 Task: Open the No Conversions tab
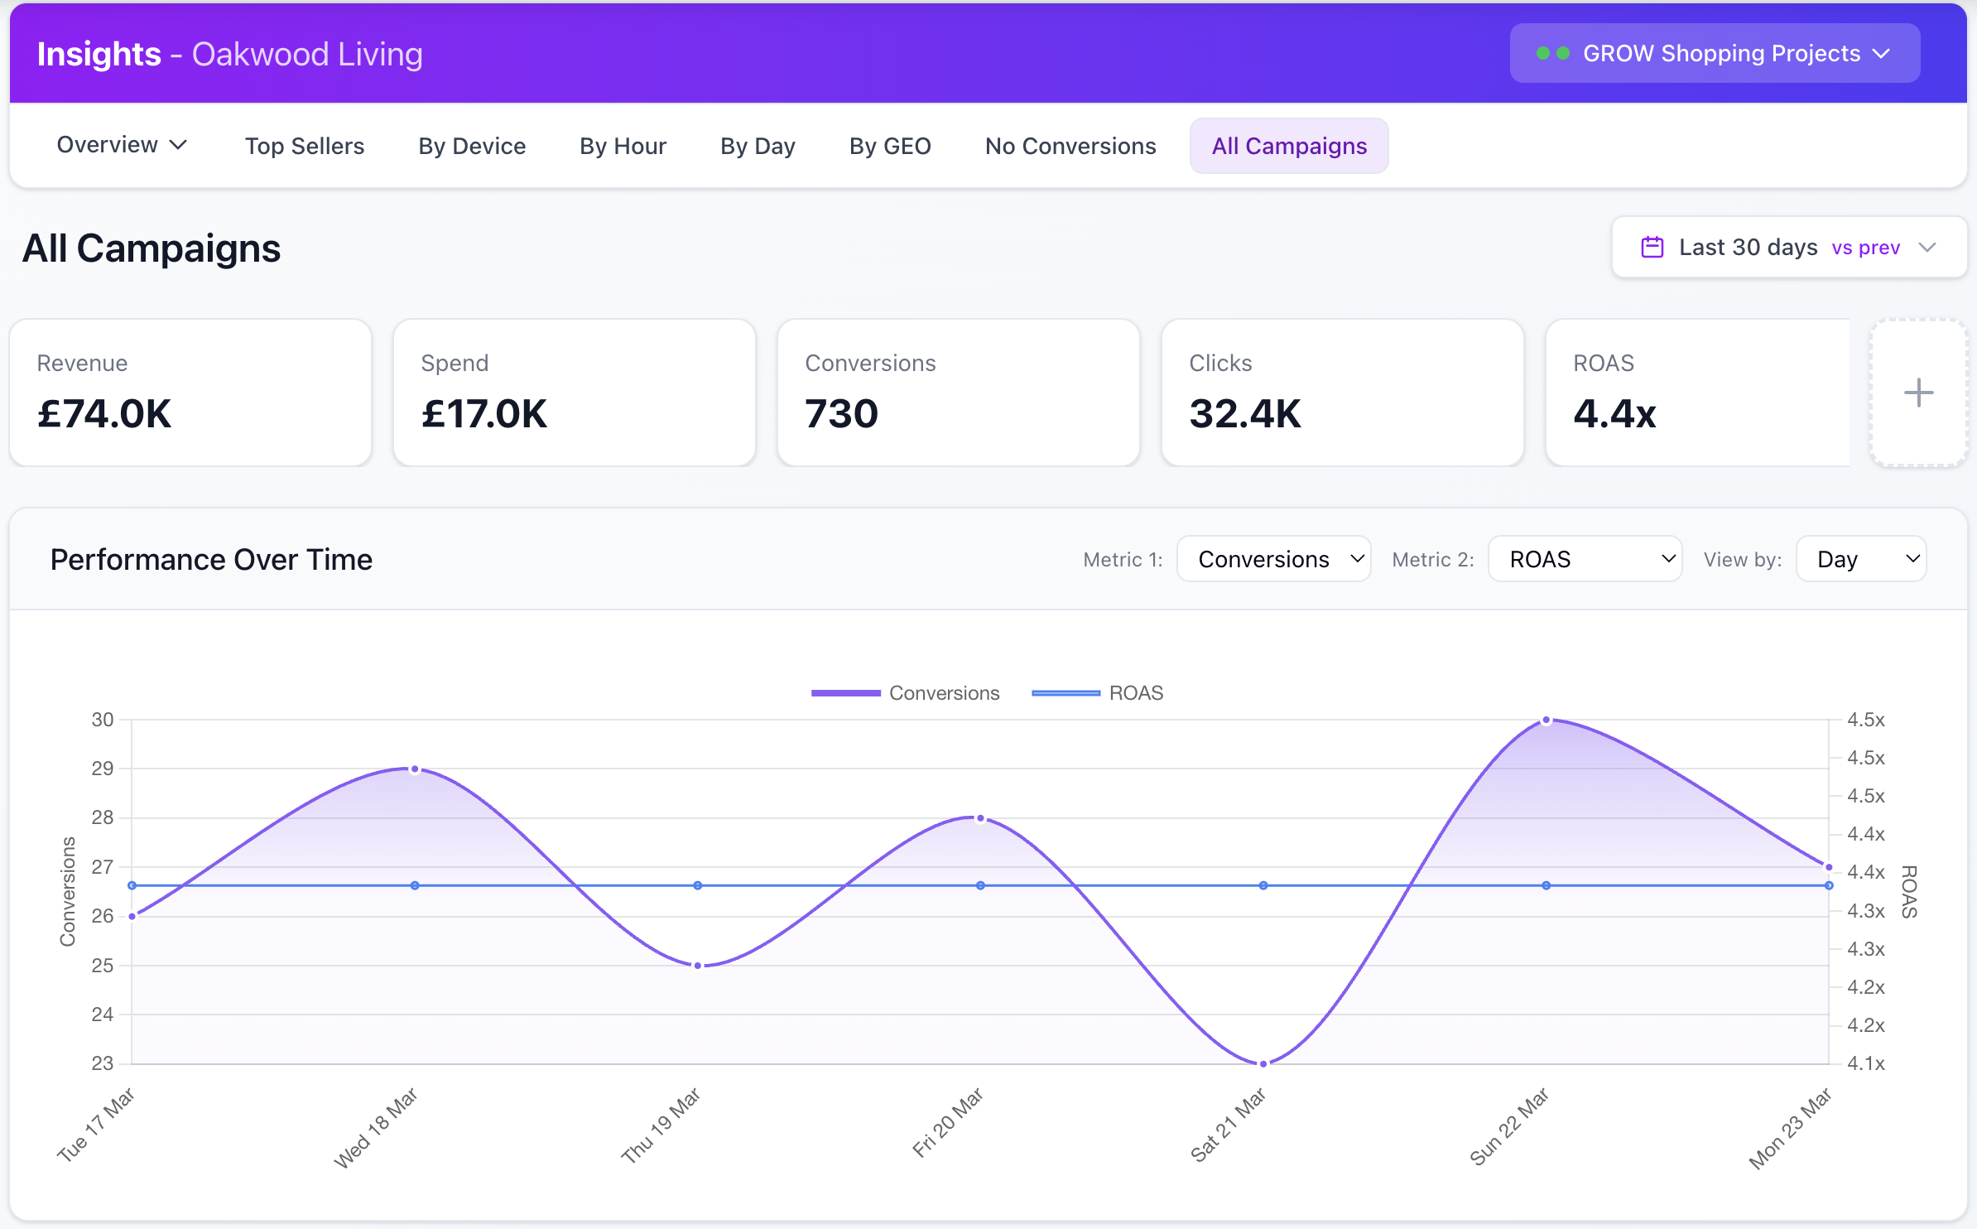1070,147
